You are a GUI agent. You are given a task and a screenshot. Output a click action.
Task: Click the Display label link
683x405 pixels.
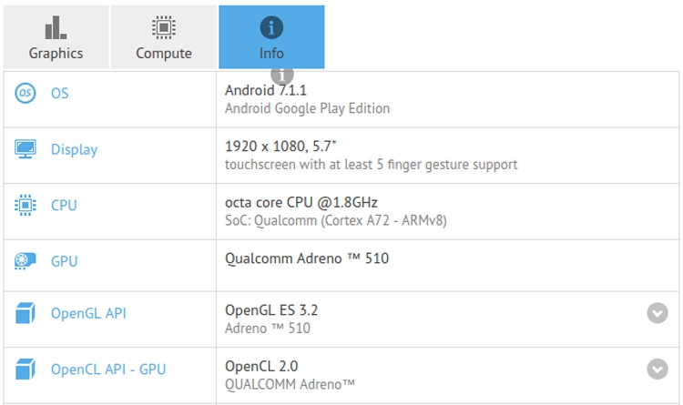pos(74,149)
